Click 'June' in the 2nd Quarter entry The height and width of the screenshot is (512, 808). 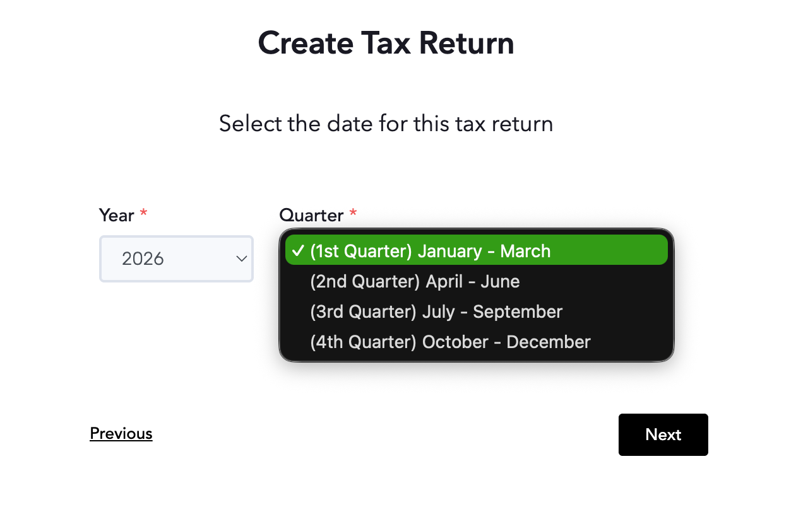point(500,281)
